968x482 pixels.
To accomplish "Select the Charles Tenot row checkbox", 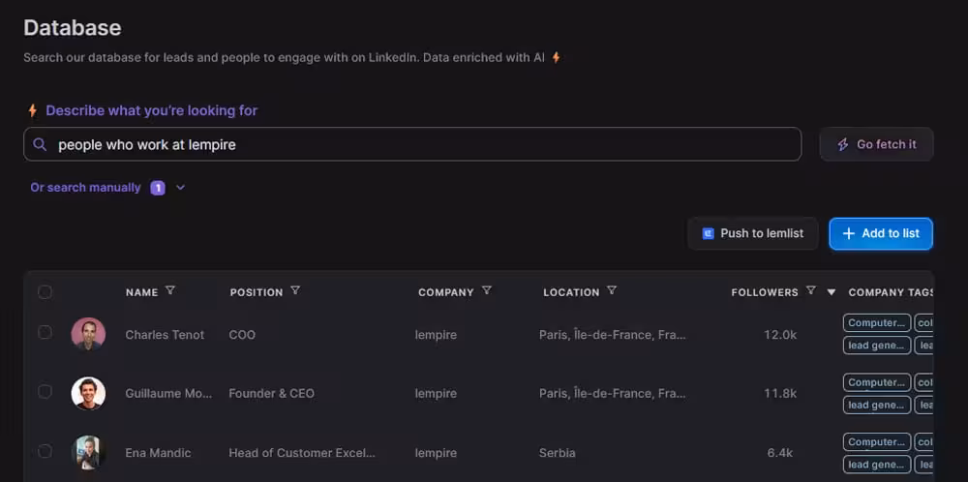I will point(45,333).
